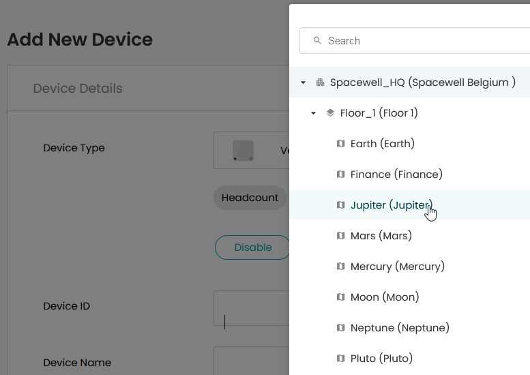The height and width of the screenshot is (375, 530).
Task: Click the Device Type label
Action: (x=74, y=148)
